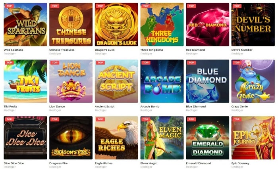Launch the Crazy Genie game tile
The height and width of the screenshot is (169, 278).
tap(253, 81)
